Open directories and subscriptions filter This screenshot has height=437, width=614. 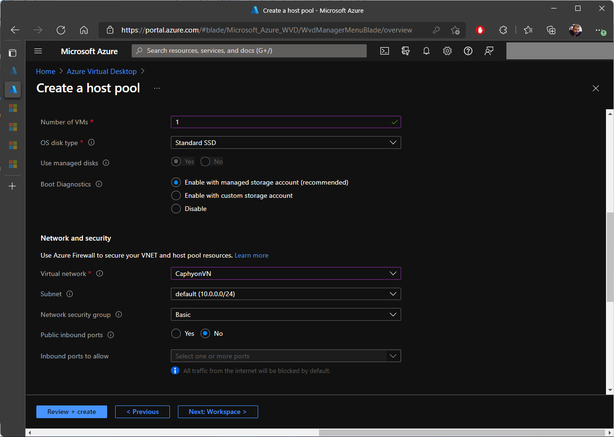pyautogui.click(x=405, y=51)
